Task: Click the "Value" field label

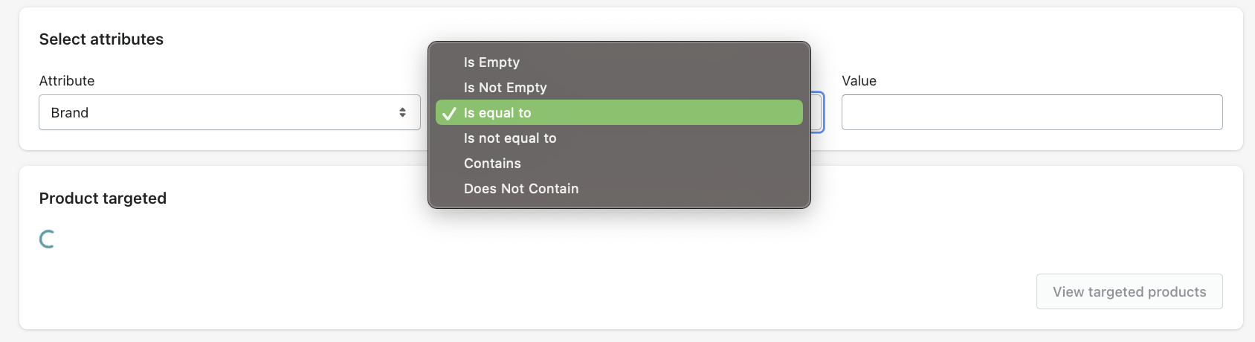Action: click(x=859, y=81)
